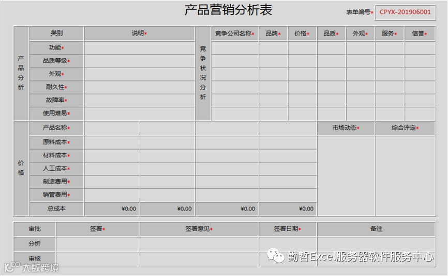Click the 品质 column header
The width and height of the screenshot is (448, 276).
[x=332, y=34]
